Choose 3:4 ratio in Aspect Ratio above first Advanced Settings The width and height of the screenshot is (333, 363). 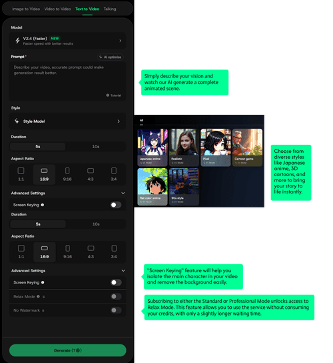coord(114,174)
